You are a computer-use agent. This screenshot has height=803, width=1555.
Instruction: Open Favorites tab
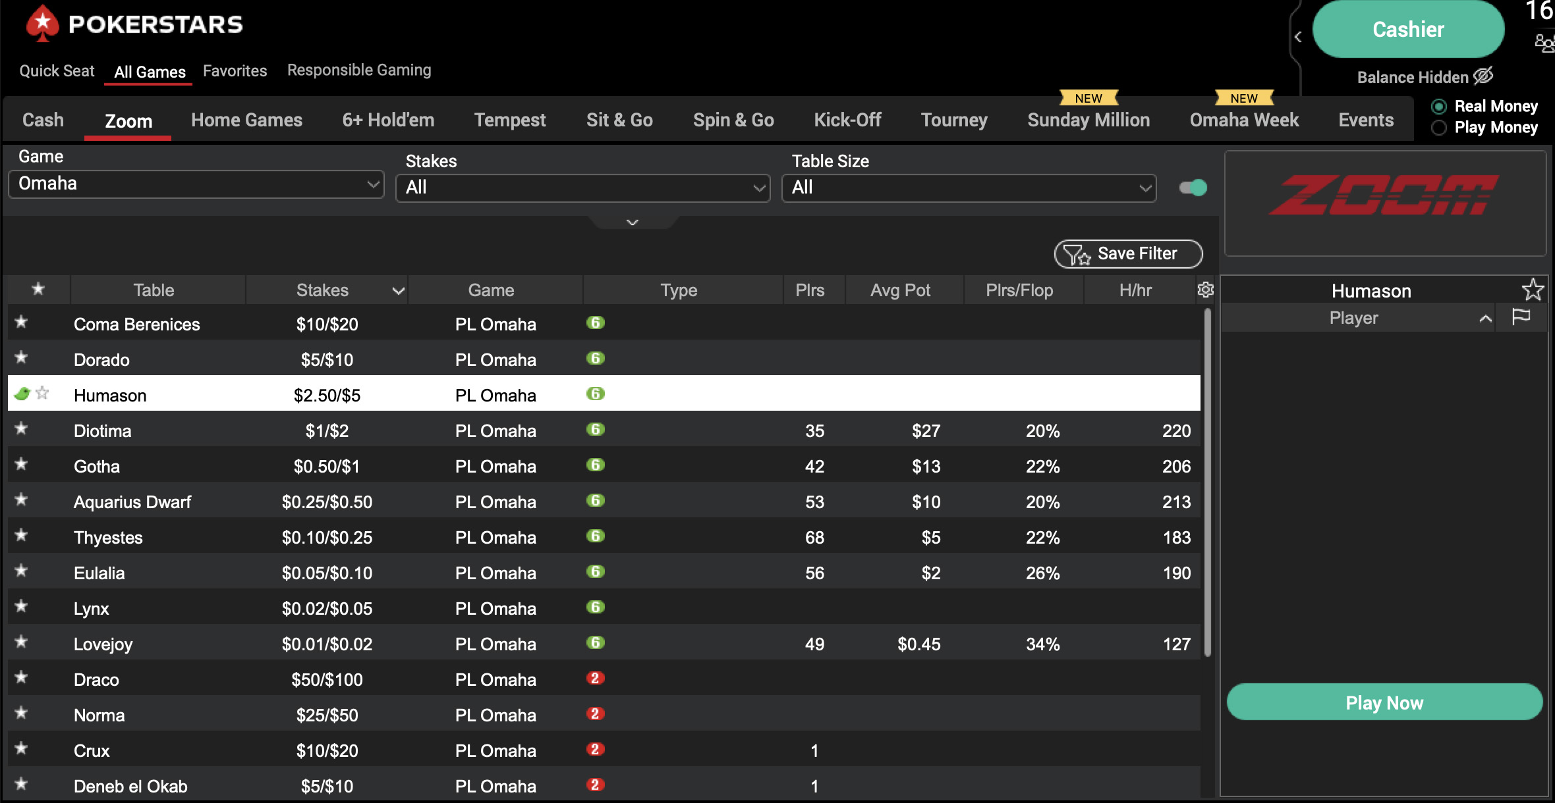(235, 71)
